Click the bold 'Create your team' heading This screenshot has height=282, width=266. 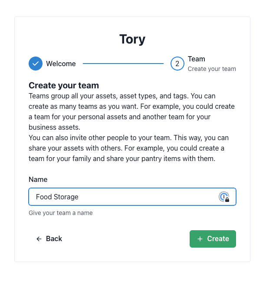click(64, 85)
